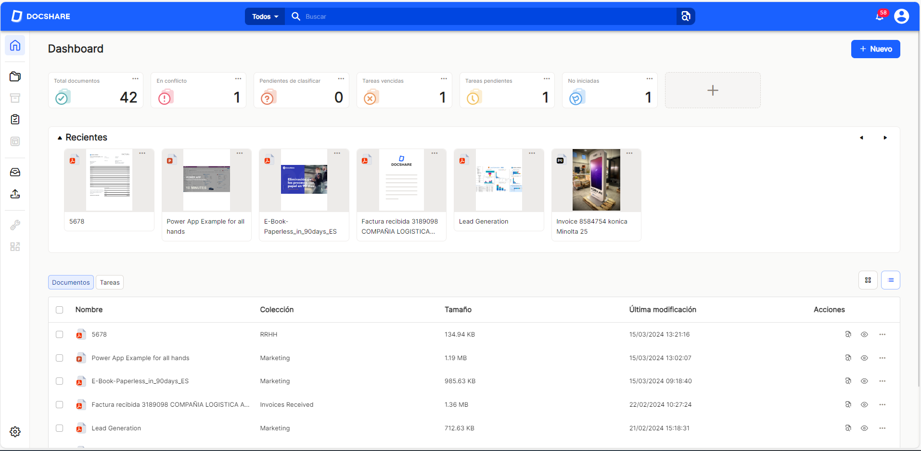Viewport: 921px width, 451px height.
Task: Open the Tareas vencidas widget
Action: (404, 90)
